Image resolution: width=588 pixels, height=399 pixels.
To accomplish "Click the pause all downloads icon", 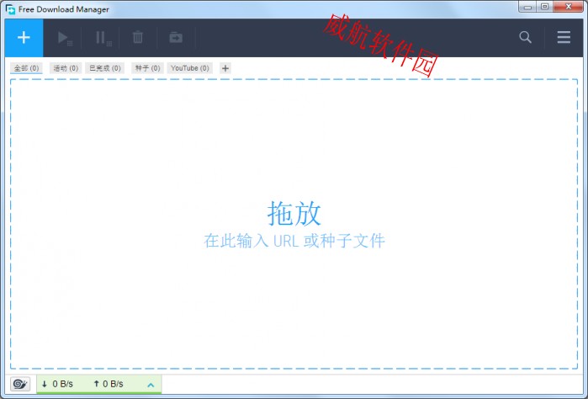I will click(102, 38).
